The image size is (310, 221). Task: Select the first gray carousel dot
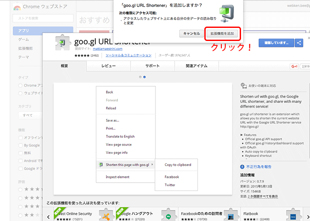click(x=140, y=77)
